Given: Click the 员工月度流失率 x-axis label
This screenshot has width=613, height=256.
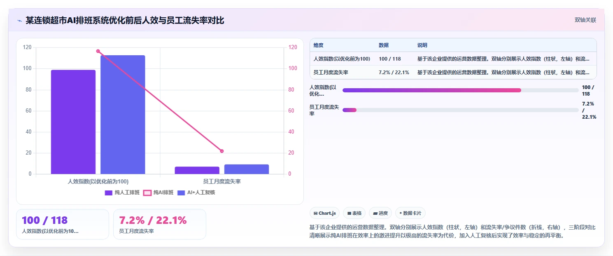Looking at the screenshot, I should pos(222,181).
